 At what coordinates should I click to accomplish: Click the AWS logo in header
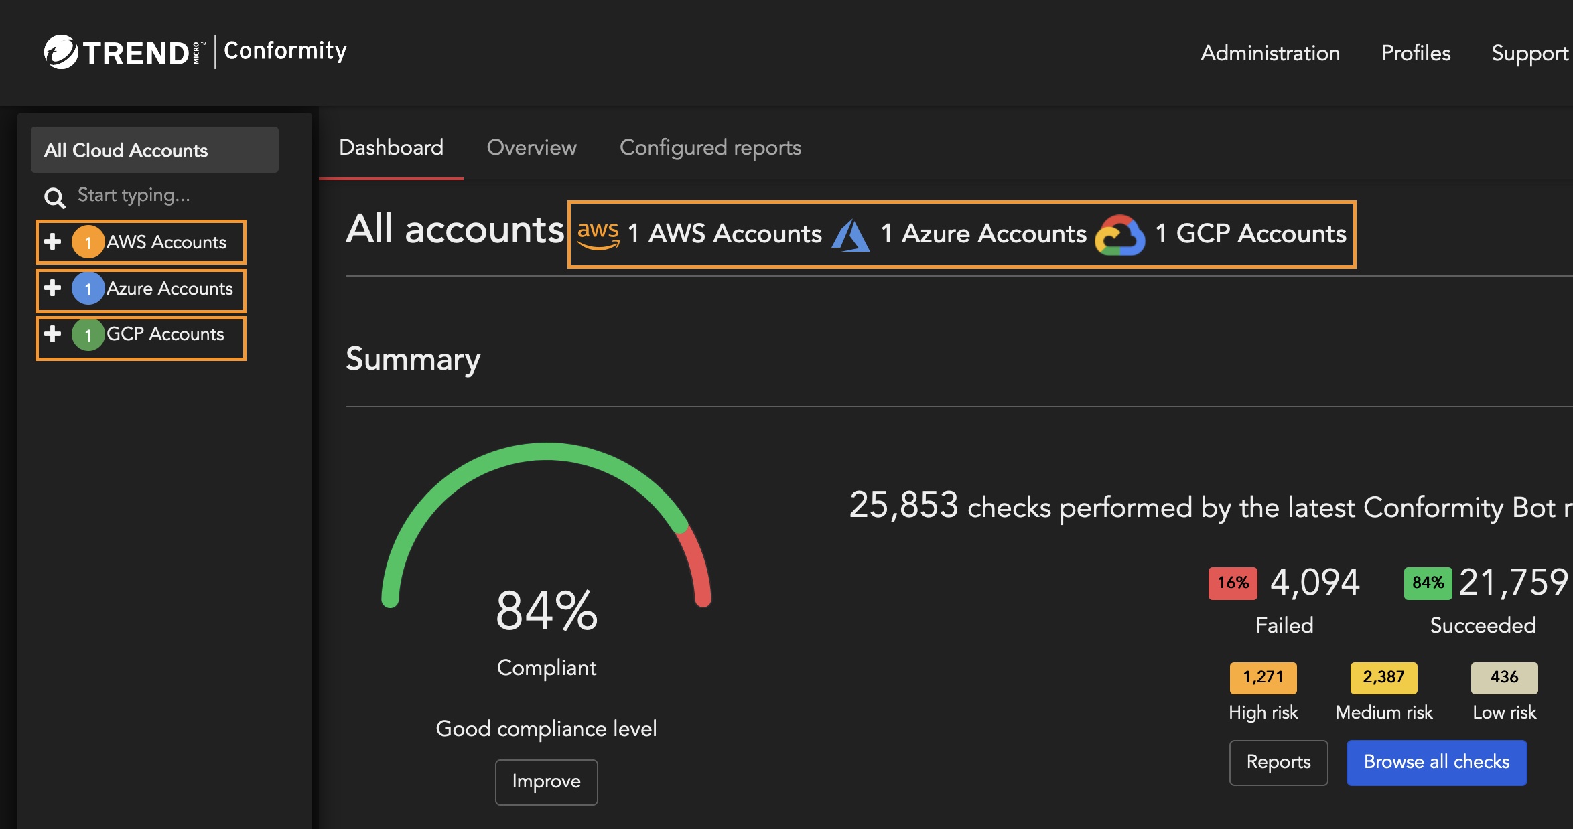[598, 234]
